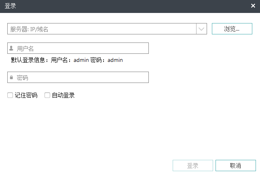Expand the server address dropdown arrow
The width and height of the screenshot is (260, 174).
pos(201,29)
